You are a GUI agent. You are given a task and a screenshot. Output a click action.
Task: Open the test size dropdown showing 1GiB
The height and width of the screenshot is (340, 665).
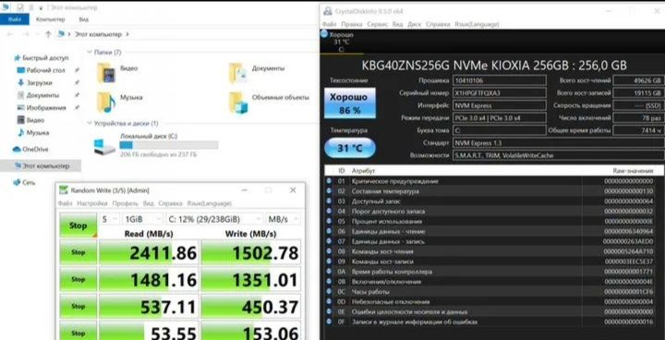[x=142, y=219]
